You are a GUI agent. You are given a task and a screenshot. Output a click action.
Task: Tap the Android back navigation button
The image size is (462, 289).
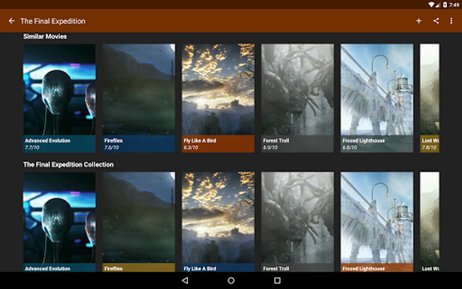tap(185, 280)
